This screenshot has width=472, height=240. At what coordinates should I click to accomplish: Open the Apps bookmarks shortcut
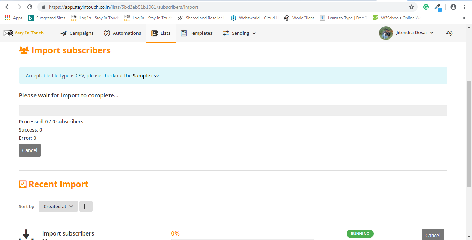click(x=14, y=18)
